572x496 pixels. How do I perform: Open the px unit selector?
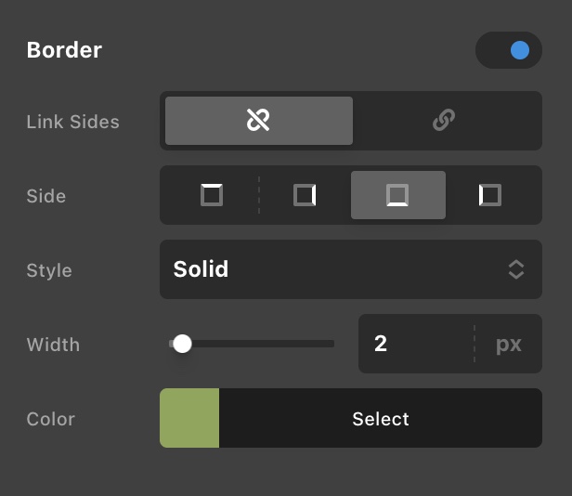click(x=508, y=344)
